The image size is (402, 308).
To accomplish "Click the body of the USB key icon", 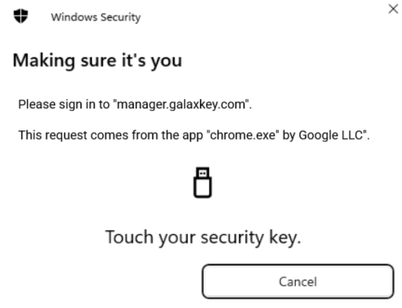I will tap(202, 188).
